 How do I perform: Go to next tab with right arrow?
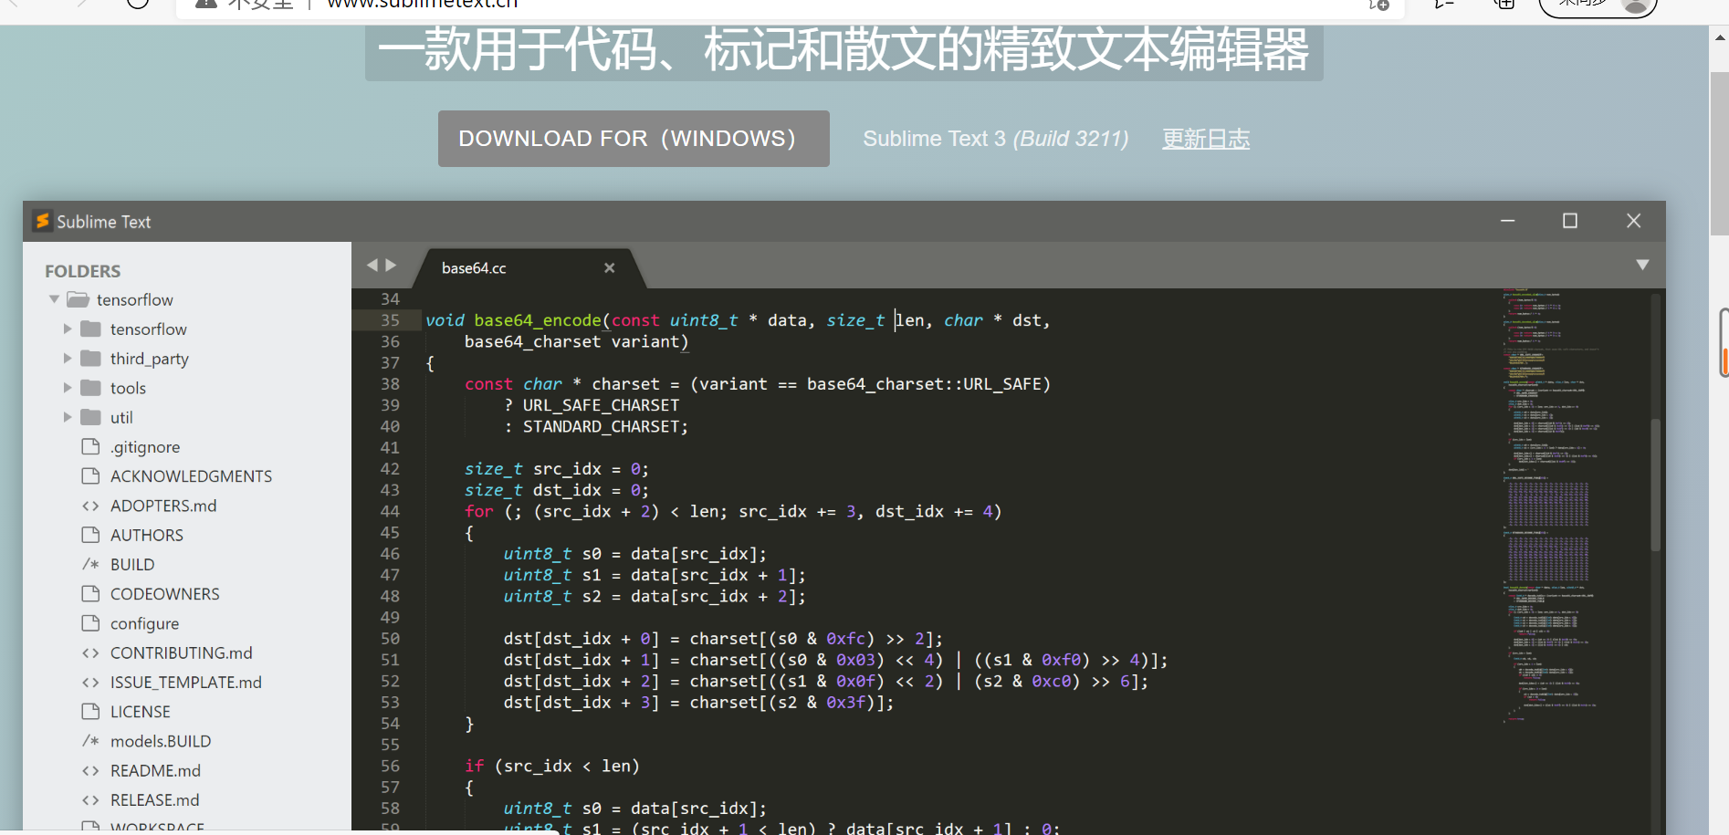[x=391, y=265]
